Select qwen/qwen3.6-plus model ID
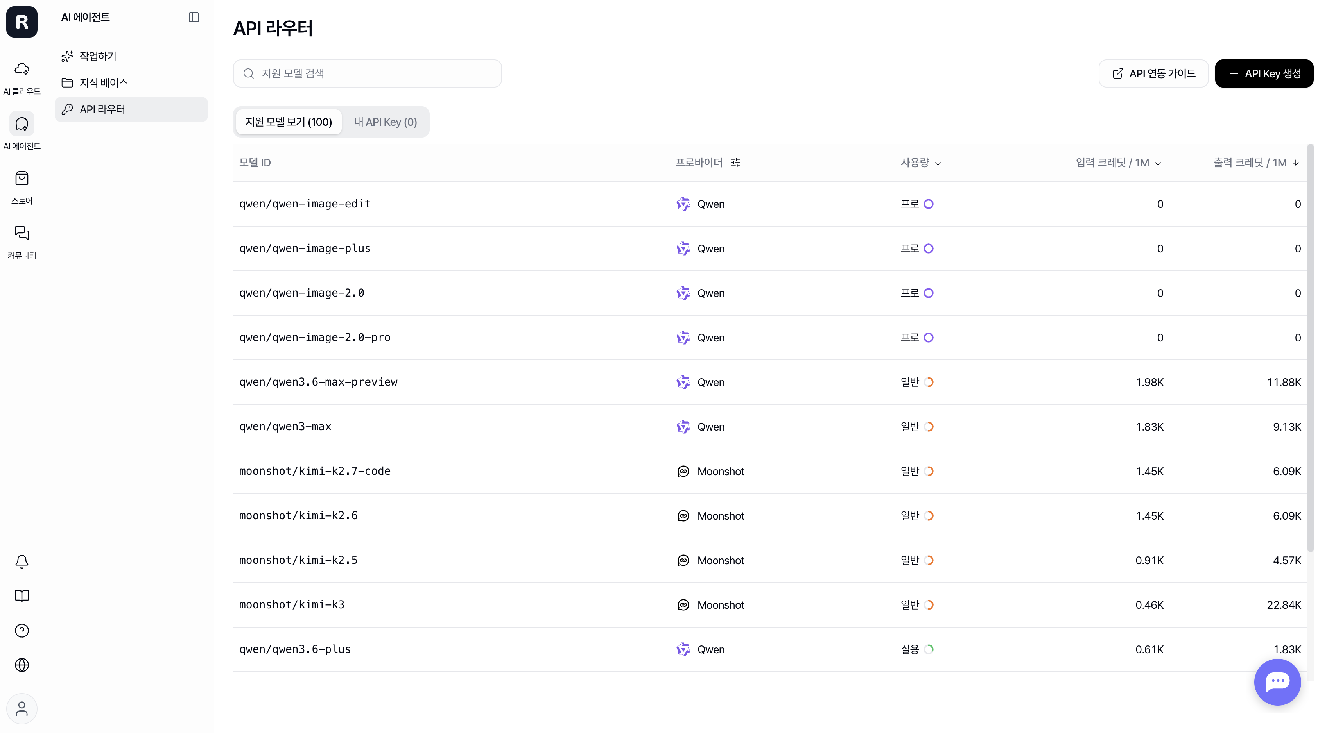Screen dimensions: 1327x733 (295, 649)
